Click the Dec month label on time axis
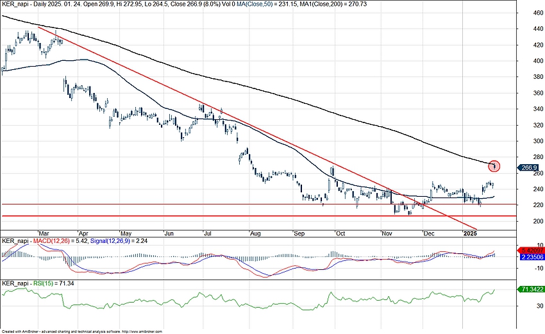545x334 pixels. tap(428, 233)
